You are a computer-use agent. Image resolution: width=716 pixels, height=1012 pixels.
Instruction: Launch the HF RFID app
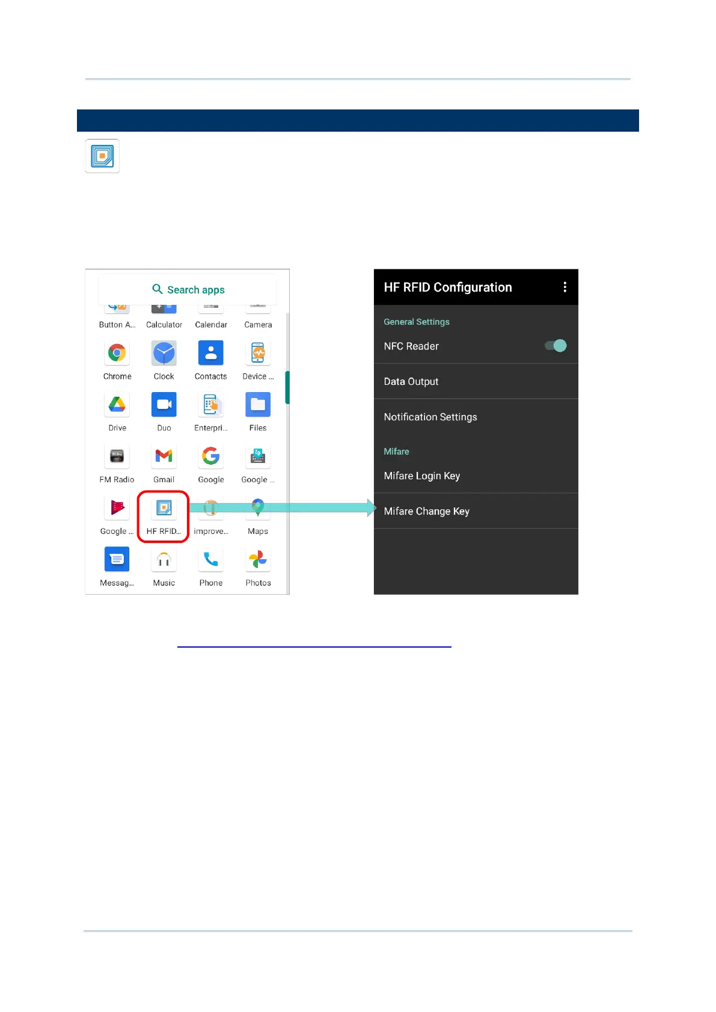coord(164,509)
